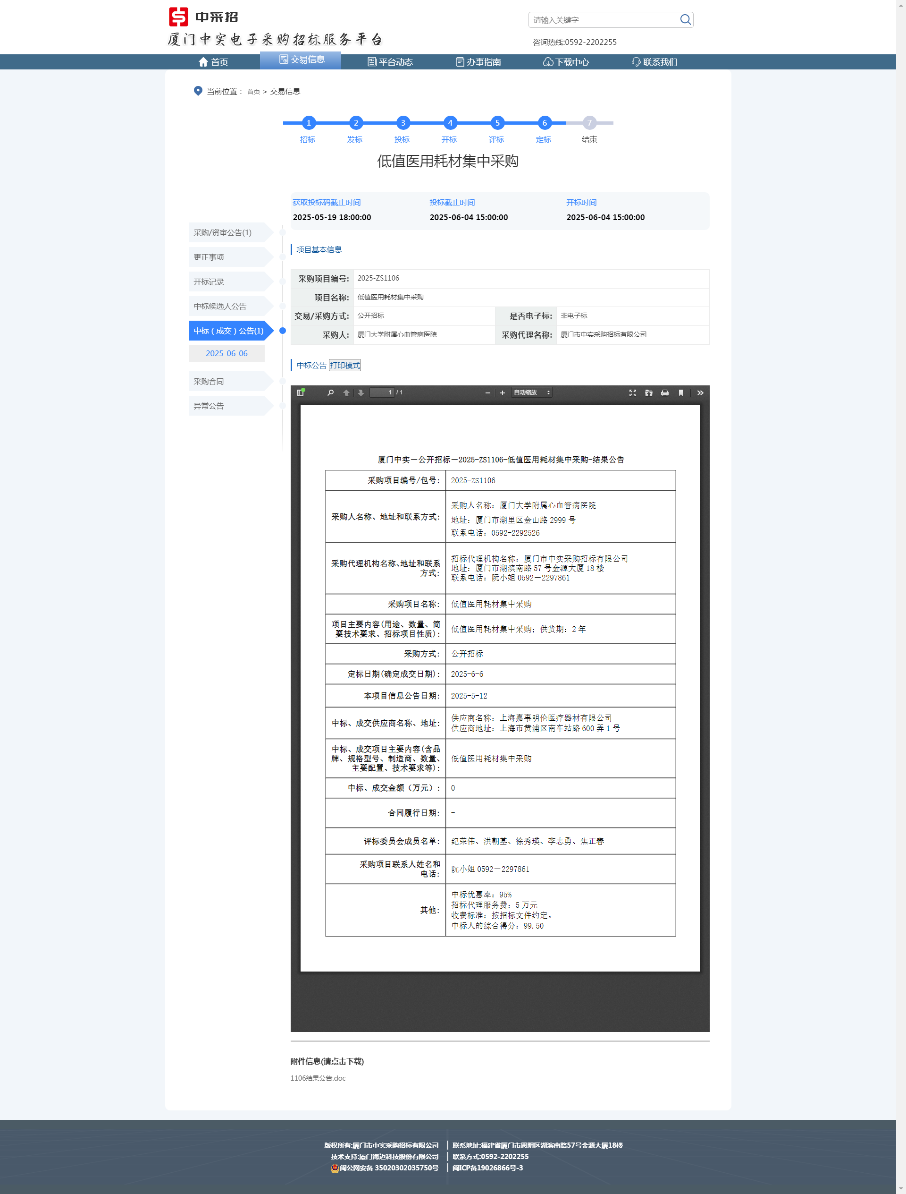Open the PDF search tool
The width and height of the screenshot is (906, 1194).
coord(330,393)
